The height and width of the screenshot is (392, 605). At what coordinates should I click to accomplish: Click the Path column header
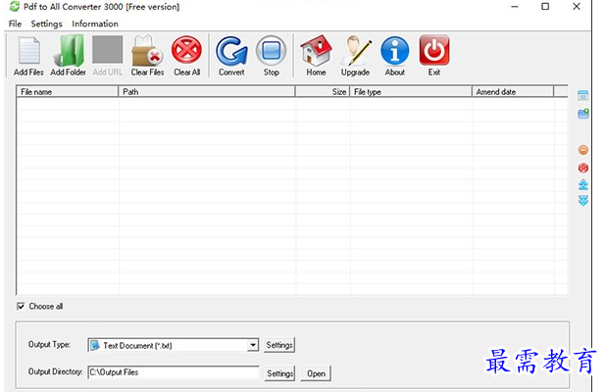[x=207, y=92]
